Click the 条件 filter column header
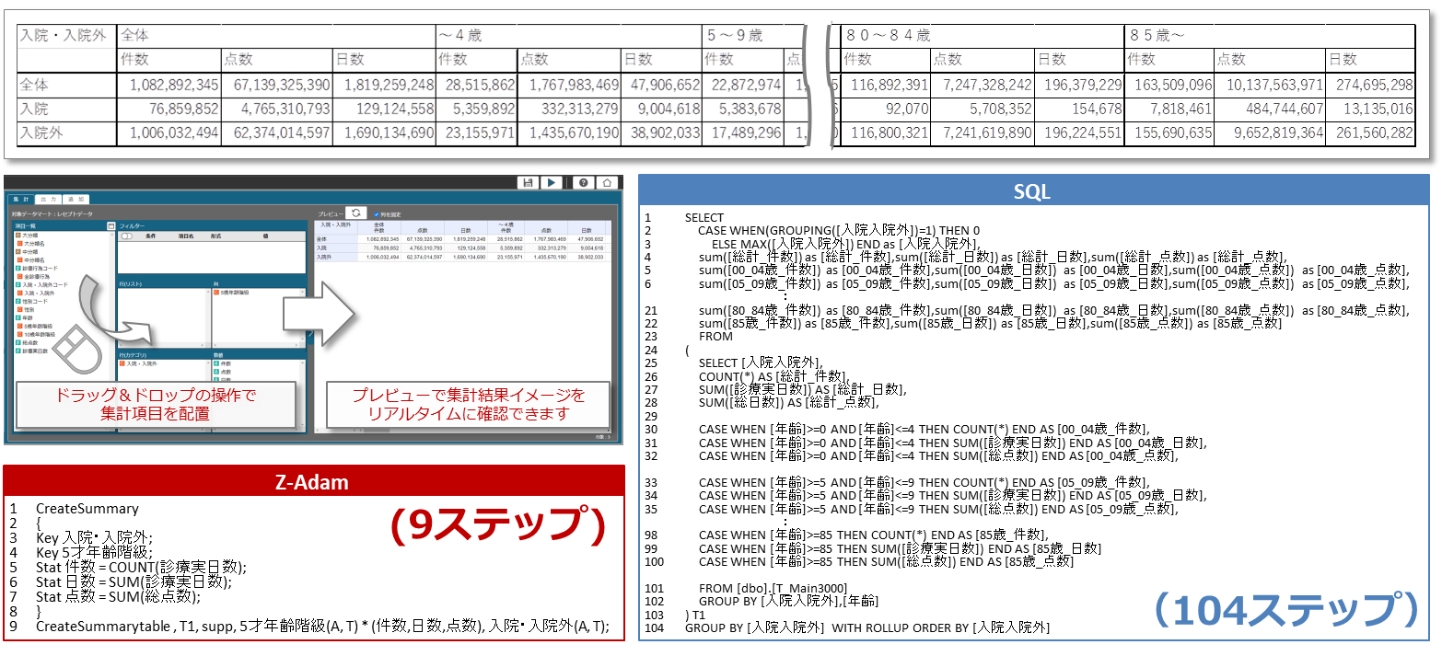The height and width of the screenshot is (656, 1442). click(x=151, y=236)
